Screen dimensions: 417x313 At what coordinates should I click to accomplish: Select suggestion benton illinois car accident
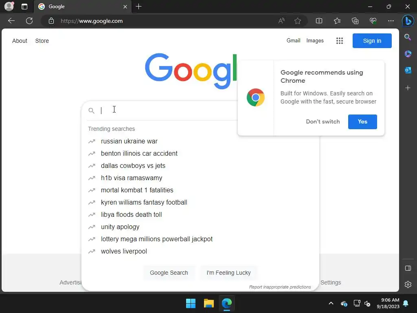pyautogui.click(x=200, y=154)
